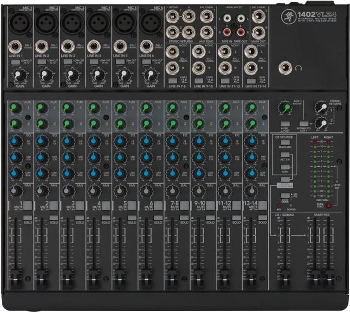
Task: Click the channel 4 PAN knob
Action: click(94, 191)
